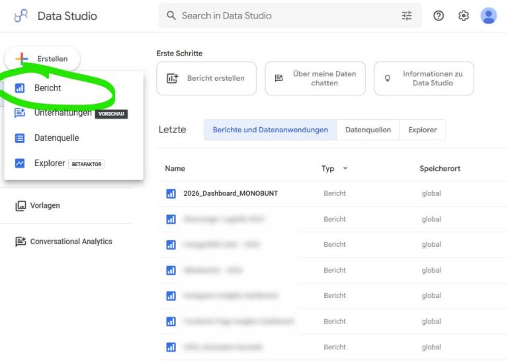Image resolution: width=508 pixels, height=364 pixels.
Task: Open Vorlagen in the sidebar
Action: click(x=45, y=206)
